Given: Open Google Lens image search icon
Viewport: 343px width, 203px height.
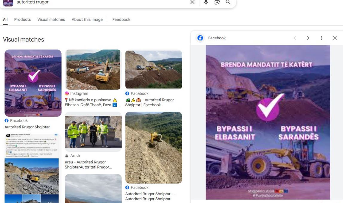Looking at the screenshot, I should pyautogui.click(x=217, y=2).
